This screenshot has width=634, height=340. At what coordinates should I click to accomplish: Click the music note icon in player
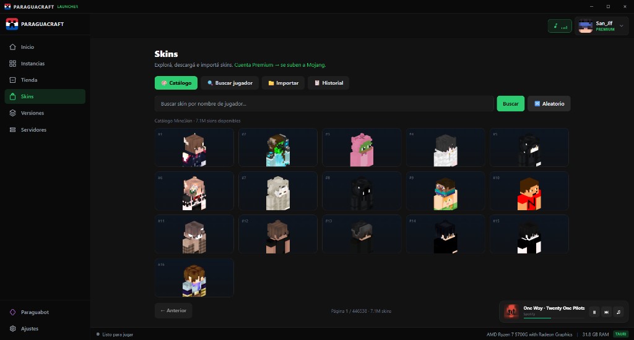(619, 312)
